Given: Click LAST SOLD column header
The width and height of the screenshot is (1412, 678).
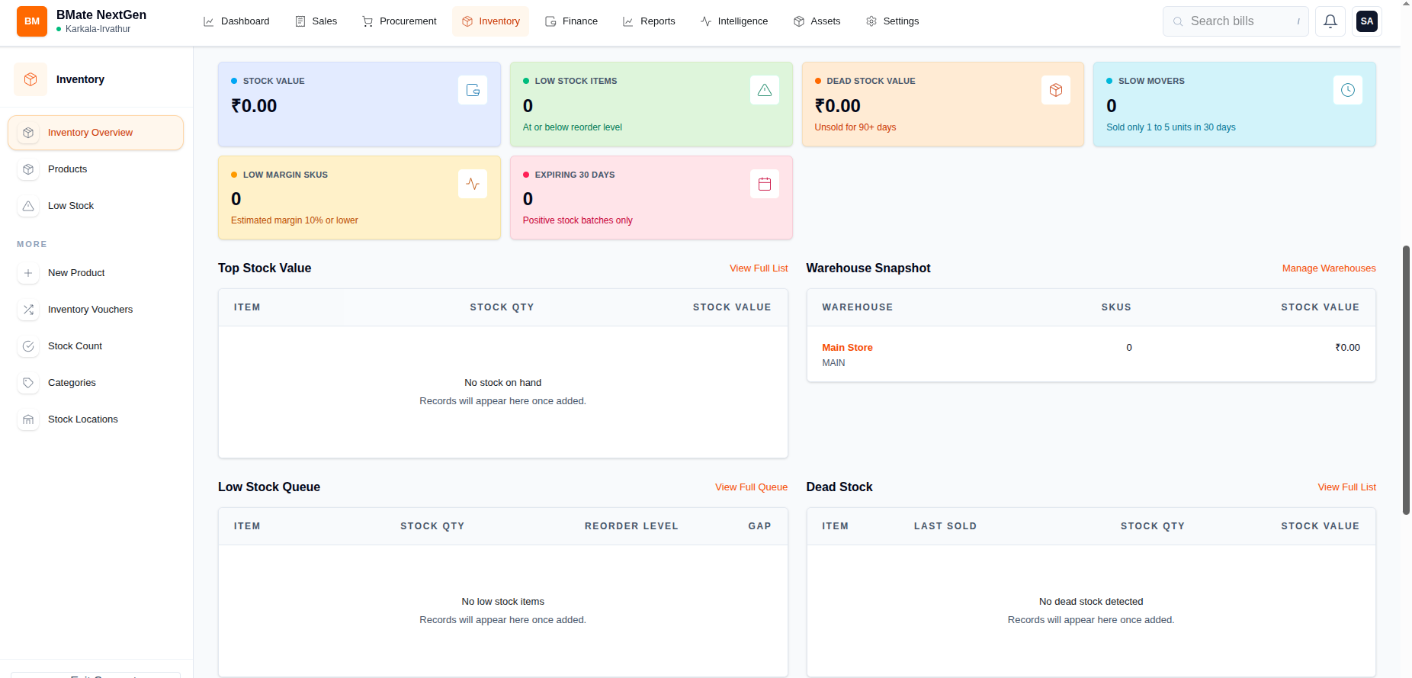Looking at the screenshot, I should pos(945,526).
